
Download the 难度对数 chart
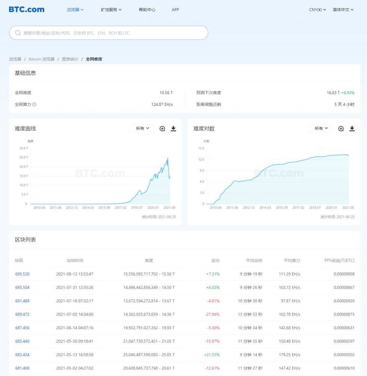(352, 129)
